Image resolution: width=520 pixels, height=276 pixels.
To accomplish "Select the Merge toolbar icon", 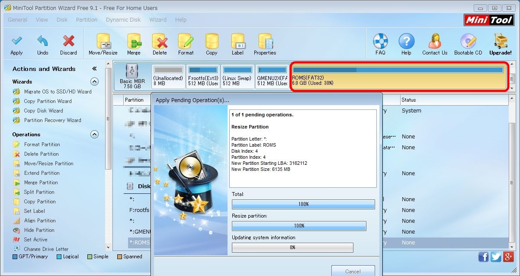I will (x=134, y=42).
